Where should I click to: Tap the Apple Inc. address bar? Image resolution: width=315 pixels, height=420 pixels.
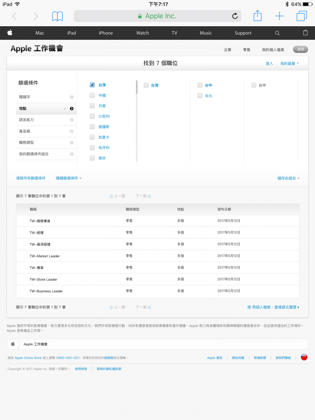[157, 16]
